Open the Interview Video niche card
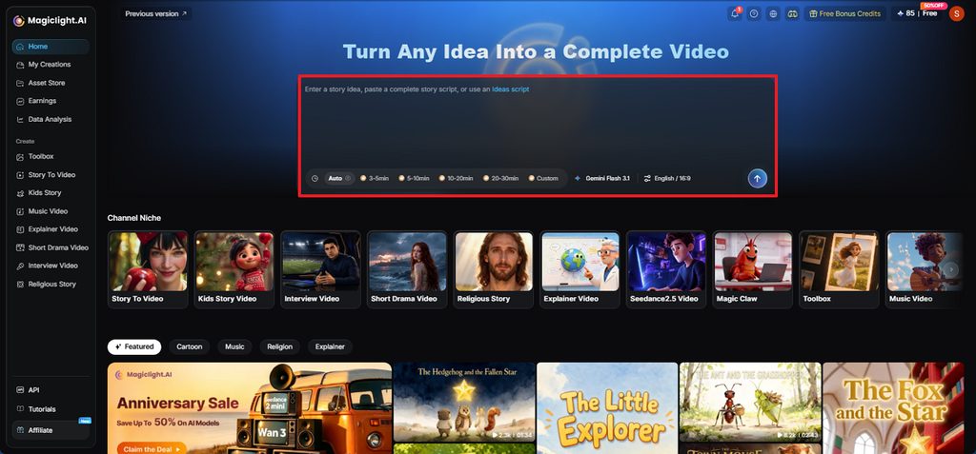 320,269
